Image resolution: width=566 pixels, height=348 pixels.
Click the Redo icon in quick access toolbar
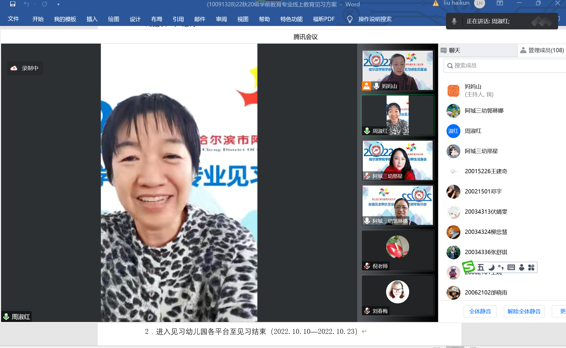[45, 4]
